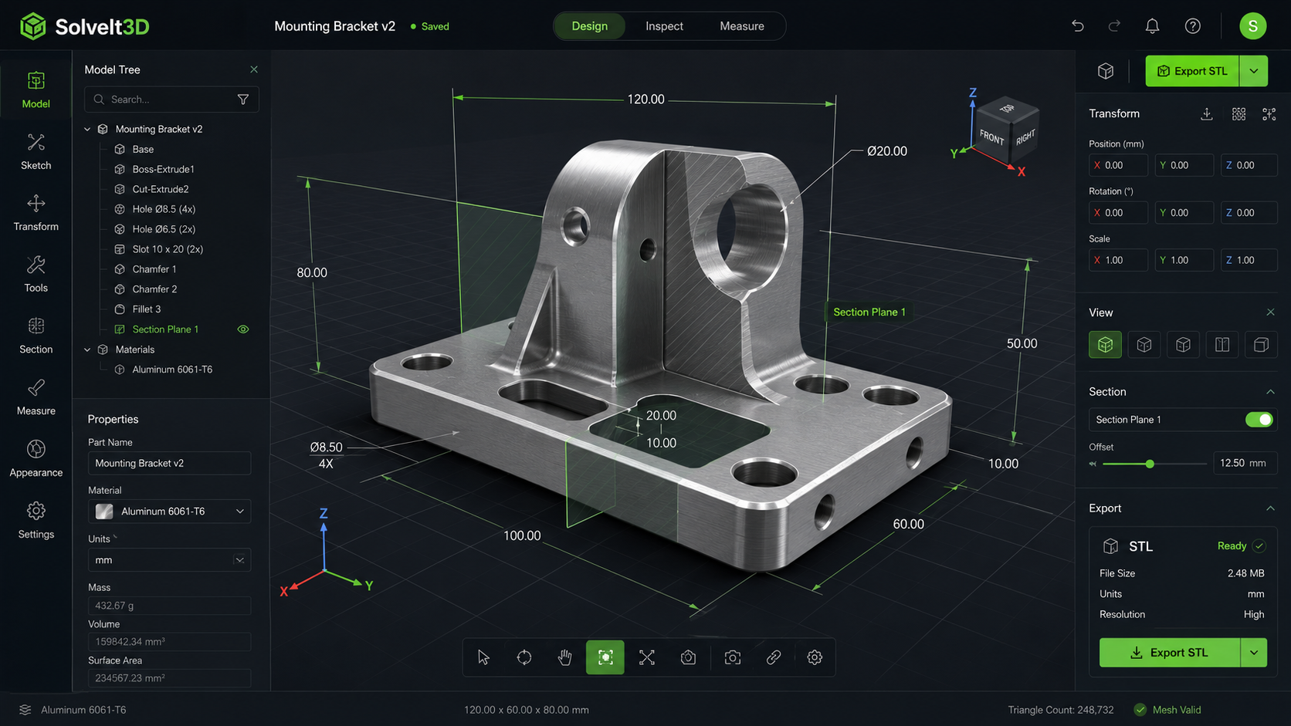
Task: Switch to the Design tab
Action: click(589, 26)
